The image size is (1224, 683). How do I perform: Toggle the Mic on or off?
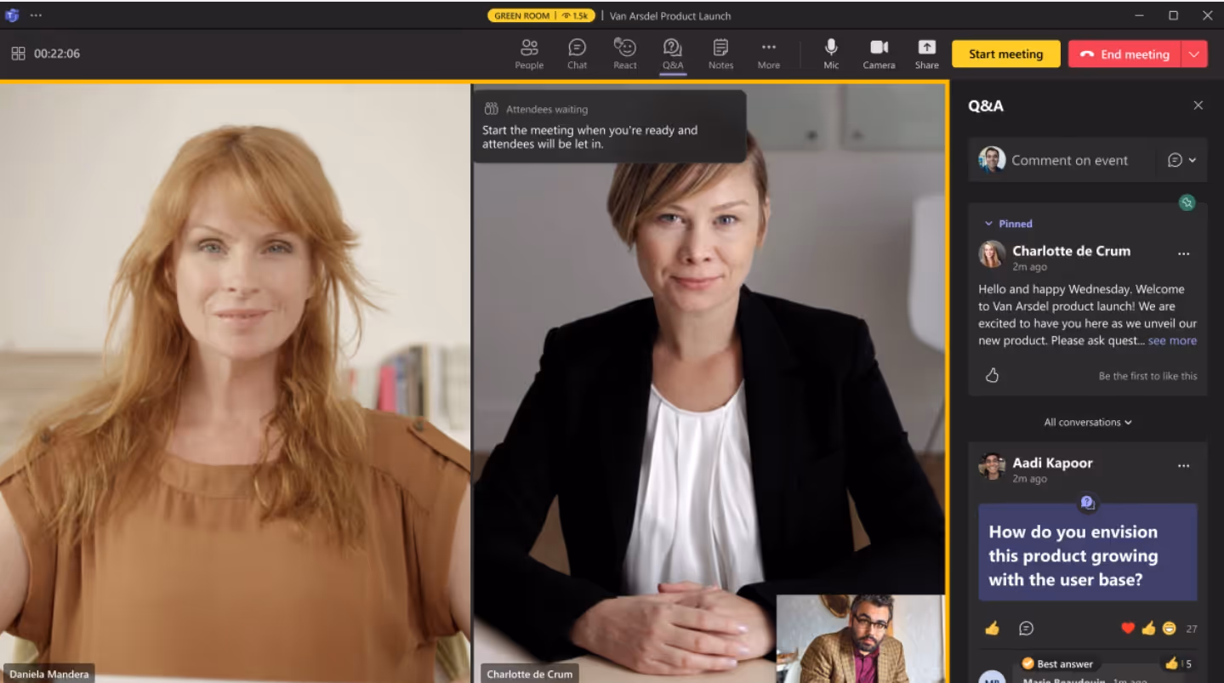pyautogui.click(x=831, y=54)
